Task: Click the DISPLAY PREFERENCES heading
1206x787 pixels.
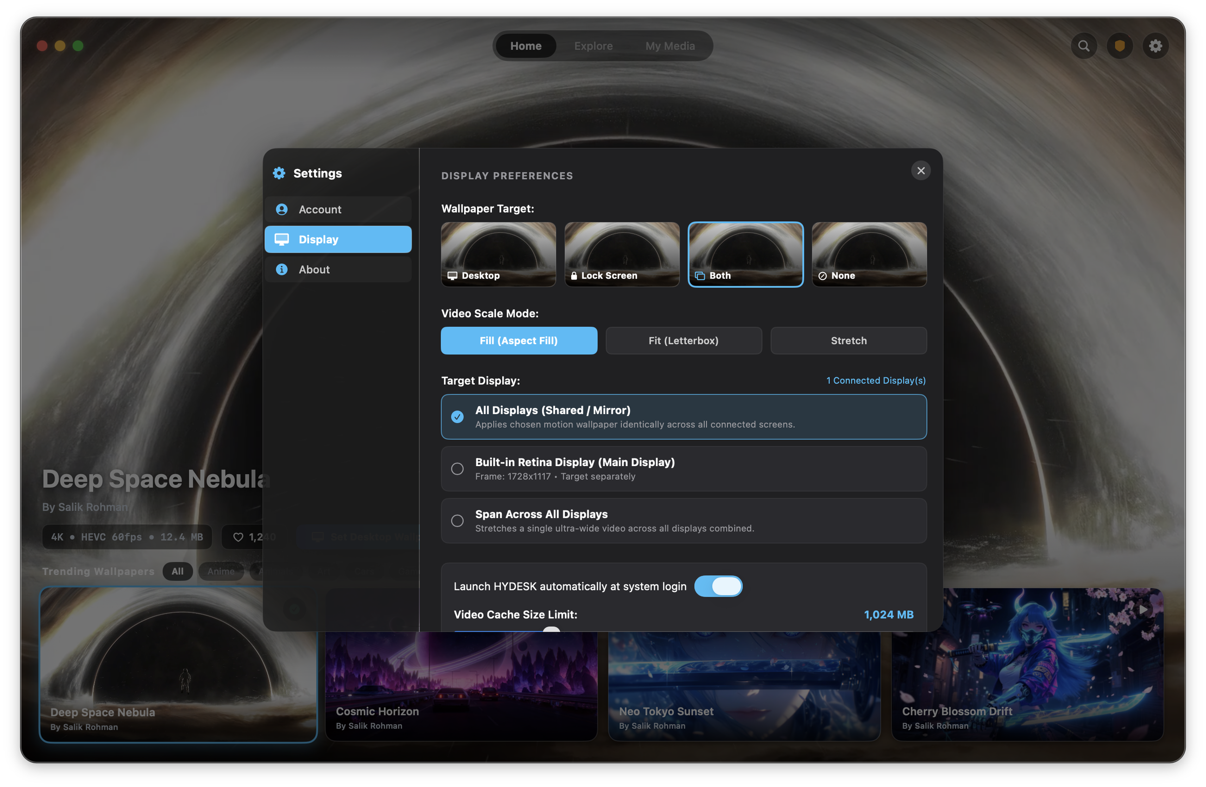Action: coord(507,176)
